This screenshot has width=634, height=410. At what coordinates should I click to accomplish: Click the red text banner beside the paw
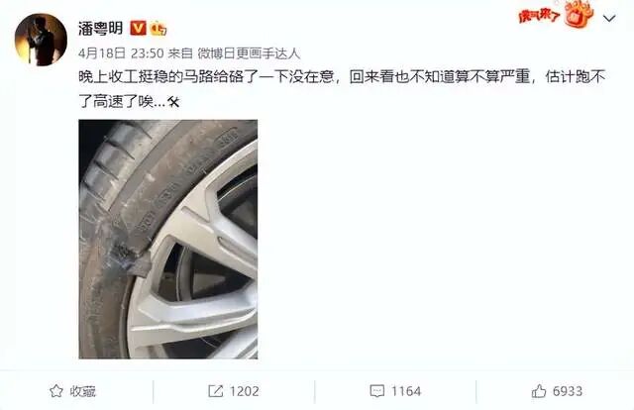pyautogui.click(x=539, y=16)
